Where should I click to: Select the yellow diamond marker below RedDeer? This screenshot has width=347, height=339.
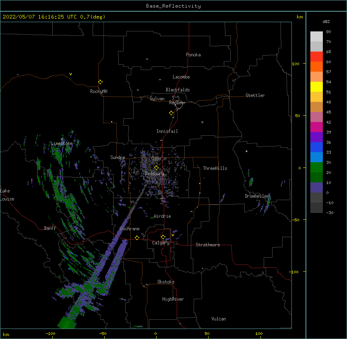pyautogui.click(x=171, y=113)
